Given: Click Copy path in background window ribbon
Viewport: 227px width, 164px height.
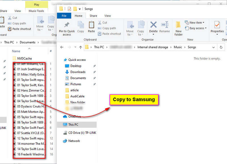Looking at the screenshot, I should [17, 23].
